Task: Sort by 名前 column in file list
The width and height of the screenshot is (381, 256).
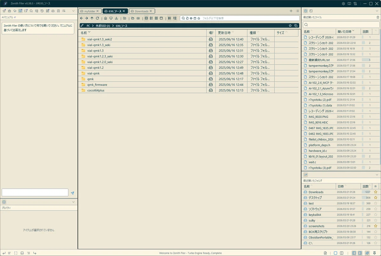Action: (142, 32)
